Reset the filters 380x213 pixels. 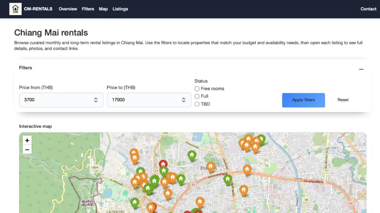343,100
